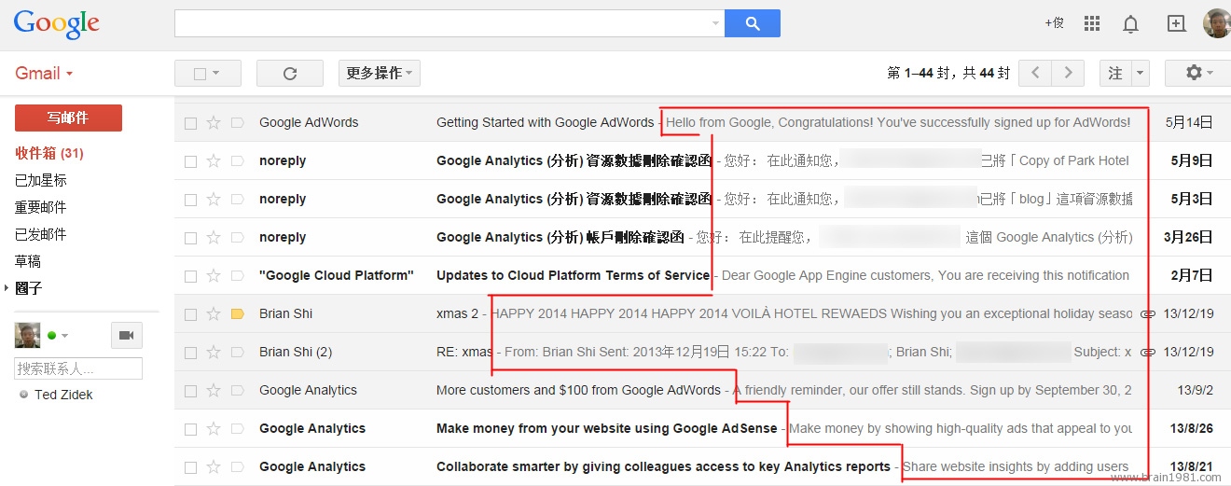Screen dimensions: 1231x486
Task: Check the Google Analytics 13/8/21 email checkbox
Action: 190,466
